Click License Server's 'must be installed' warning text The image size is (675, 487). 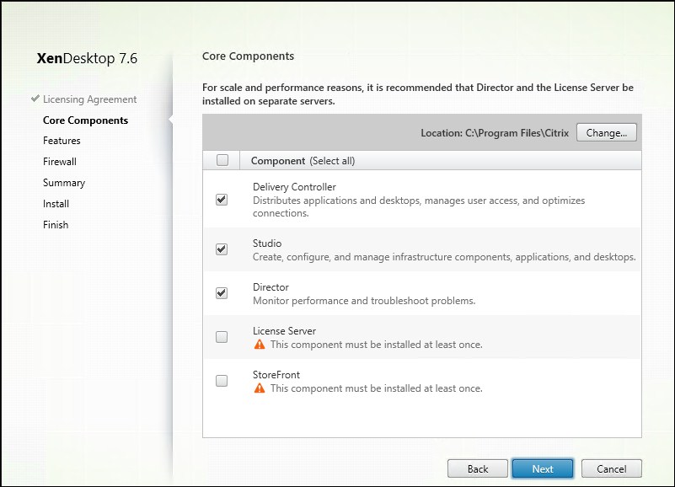click(376, 345)
